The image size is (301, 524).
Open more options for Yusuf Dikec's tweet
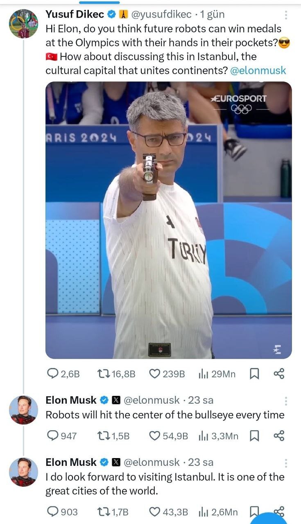tap(286, 15)
